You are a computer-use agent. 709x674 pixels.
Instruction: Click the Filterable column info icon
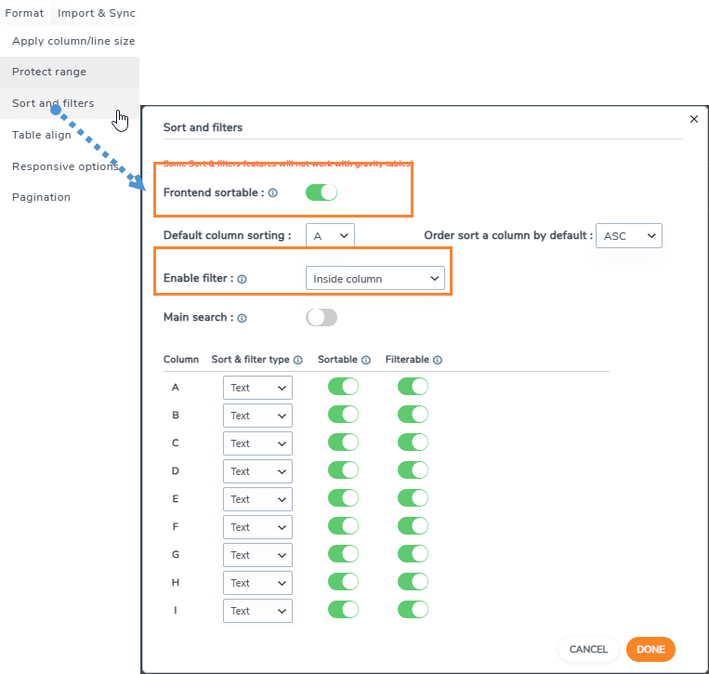pos(438,360)
